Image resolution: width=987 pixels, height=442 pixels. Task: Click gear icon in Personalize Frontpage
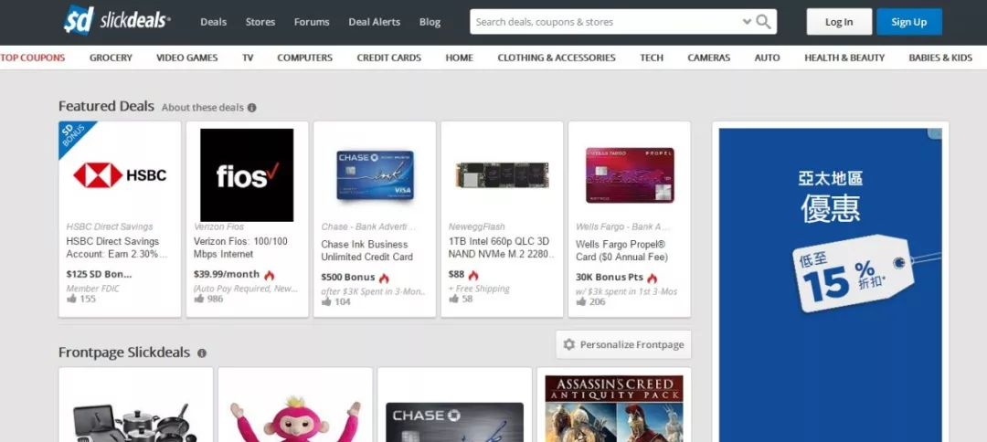click(569, 344)
